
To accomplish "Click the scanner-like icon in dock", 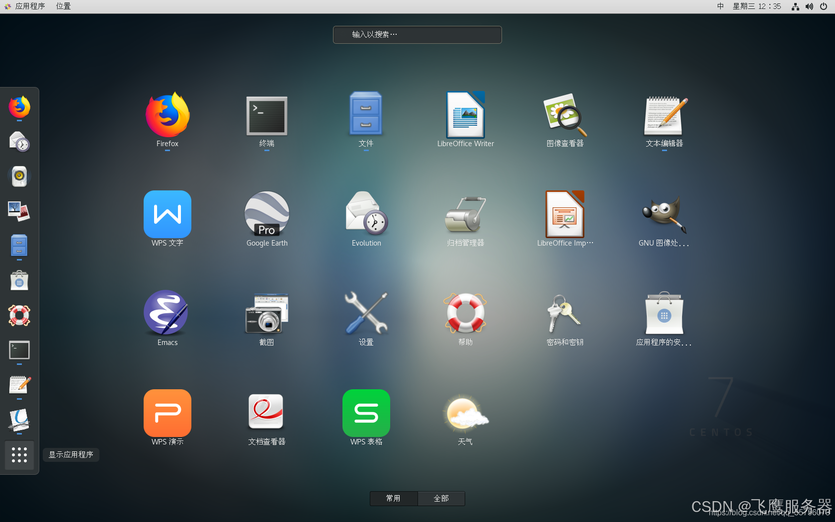I will click(x=19, y=420).
